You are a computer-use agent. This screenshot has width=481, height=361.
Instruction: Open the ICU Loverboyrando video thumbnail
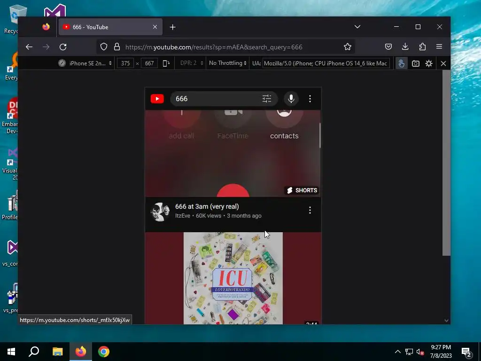pyautogui.click(x=233, y=278)
